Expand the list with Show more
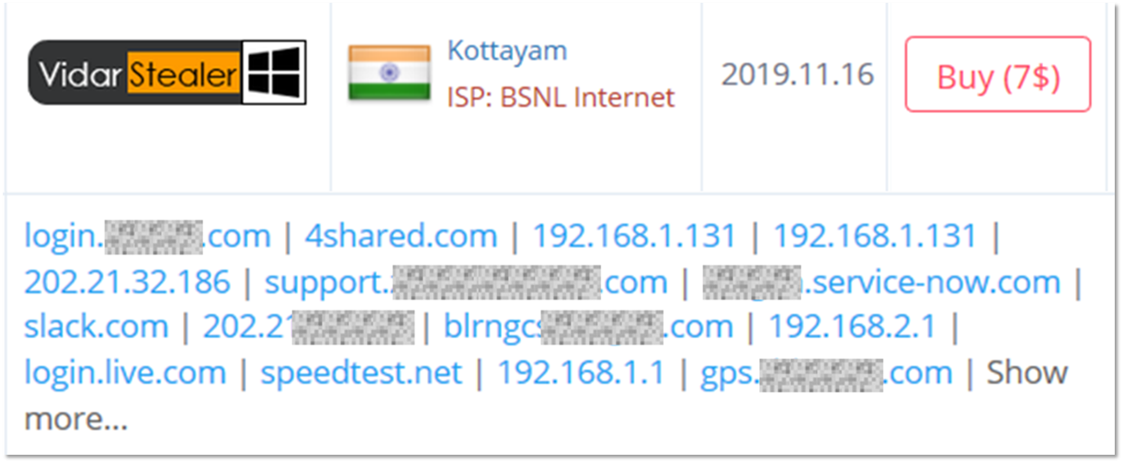Screen dimensions: 1123x463 [1027, 372]
